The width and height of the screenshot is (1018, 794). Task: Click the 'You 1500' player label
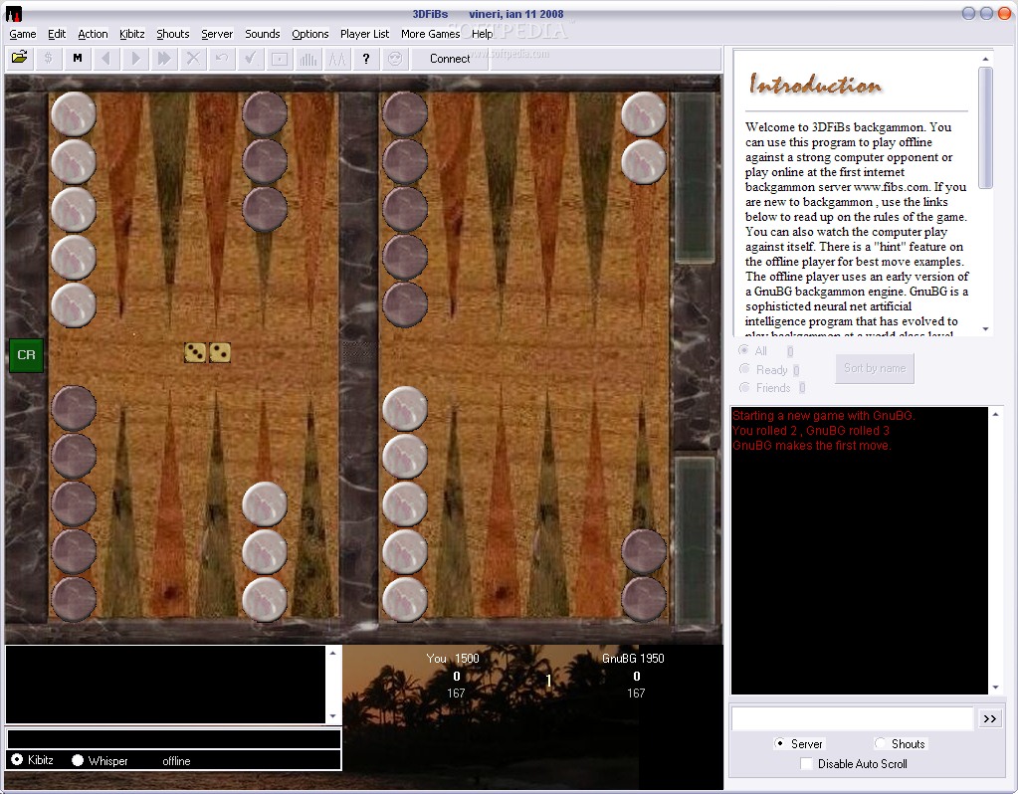pyautogui.click(x=453, y=659)
